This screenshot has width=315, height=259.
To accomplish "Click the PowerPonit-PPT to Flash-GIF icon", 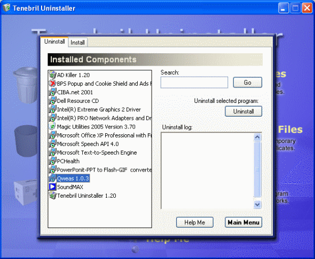I will click(52, 170).
